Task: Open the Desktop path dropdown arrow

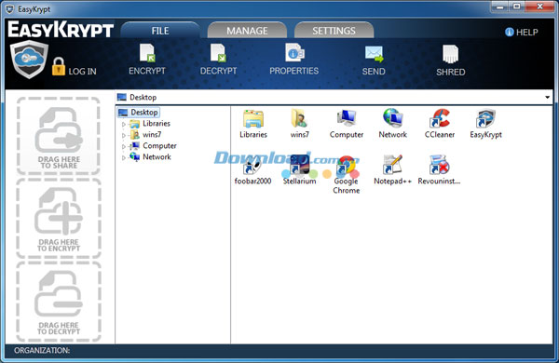Action: coord(547,97)
